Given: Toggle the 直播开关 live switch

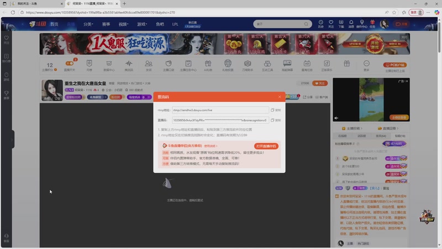Looking at the screenshot, I should coord(70,65).
